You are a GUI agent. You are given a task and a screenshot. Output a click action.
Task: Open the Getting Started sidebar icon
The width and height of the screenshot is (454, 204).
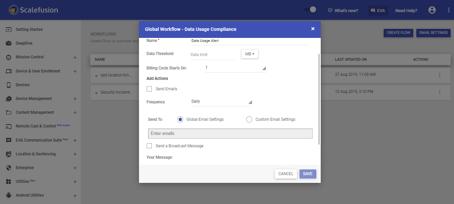pyautogui.click(x=9, y=30)
